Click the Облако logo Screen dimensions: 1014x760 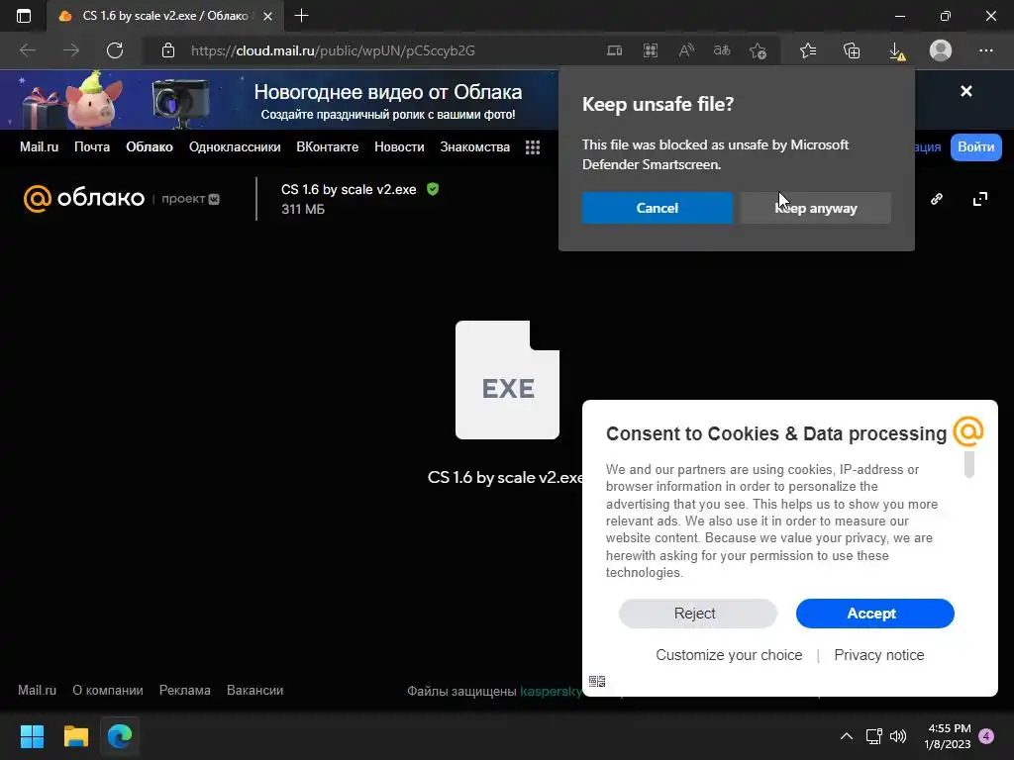[84, 198]
